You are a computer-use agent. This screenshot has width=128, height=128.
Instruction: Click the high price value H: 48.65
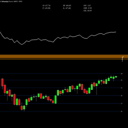67,6
